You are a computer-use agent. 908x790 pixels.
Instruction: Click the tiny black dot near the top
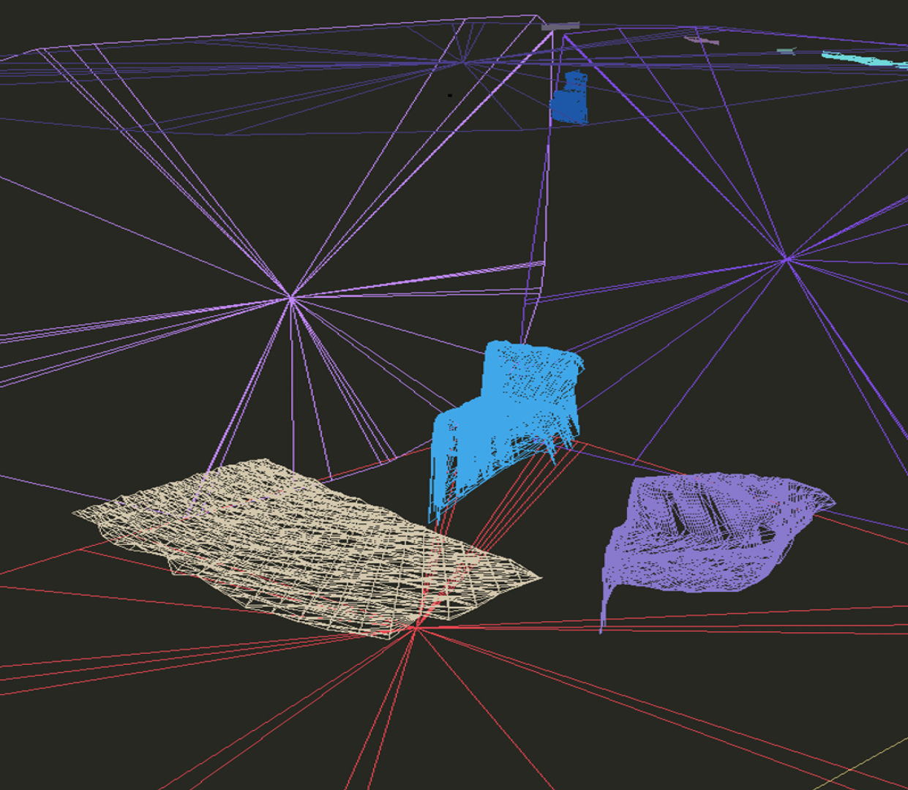pyautogui.click(x=450, y=95)
